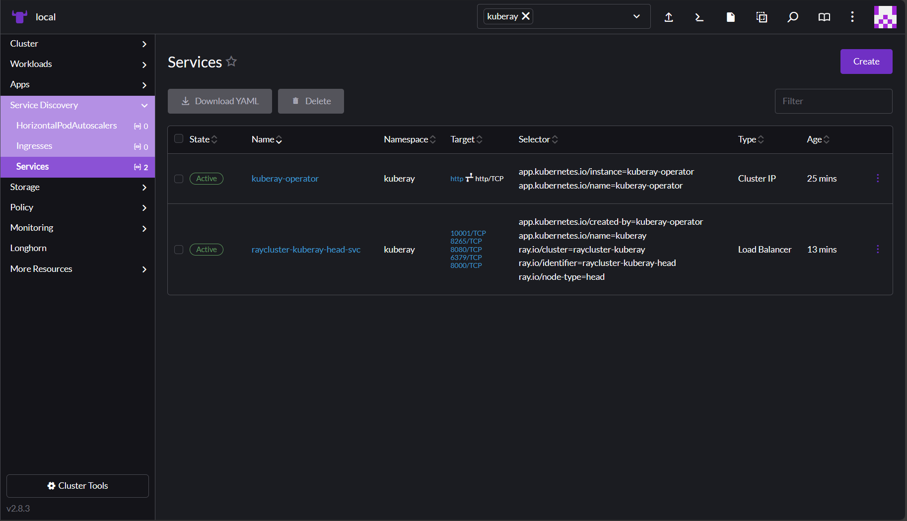Viewport: 907px width, 521px height.
Task: Click the file/YAML document icon in header
Action: tap(730, 17)
